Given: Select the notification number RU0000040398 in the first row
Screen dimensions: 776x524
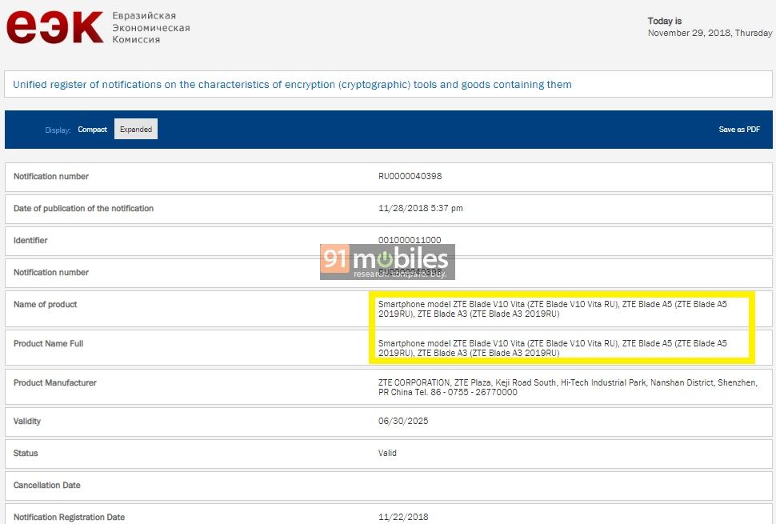Looking at the screenshot, I should tap(410, 176).
